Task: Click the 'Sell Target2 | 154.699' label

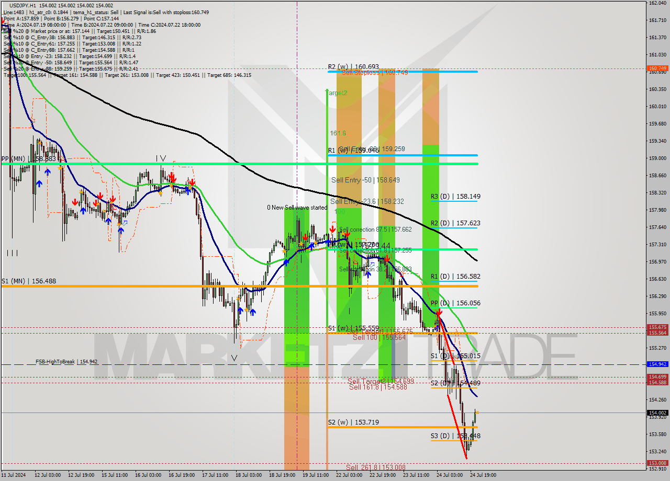Action: pyautogui.click(x=381, y=381)
